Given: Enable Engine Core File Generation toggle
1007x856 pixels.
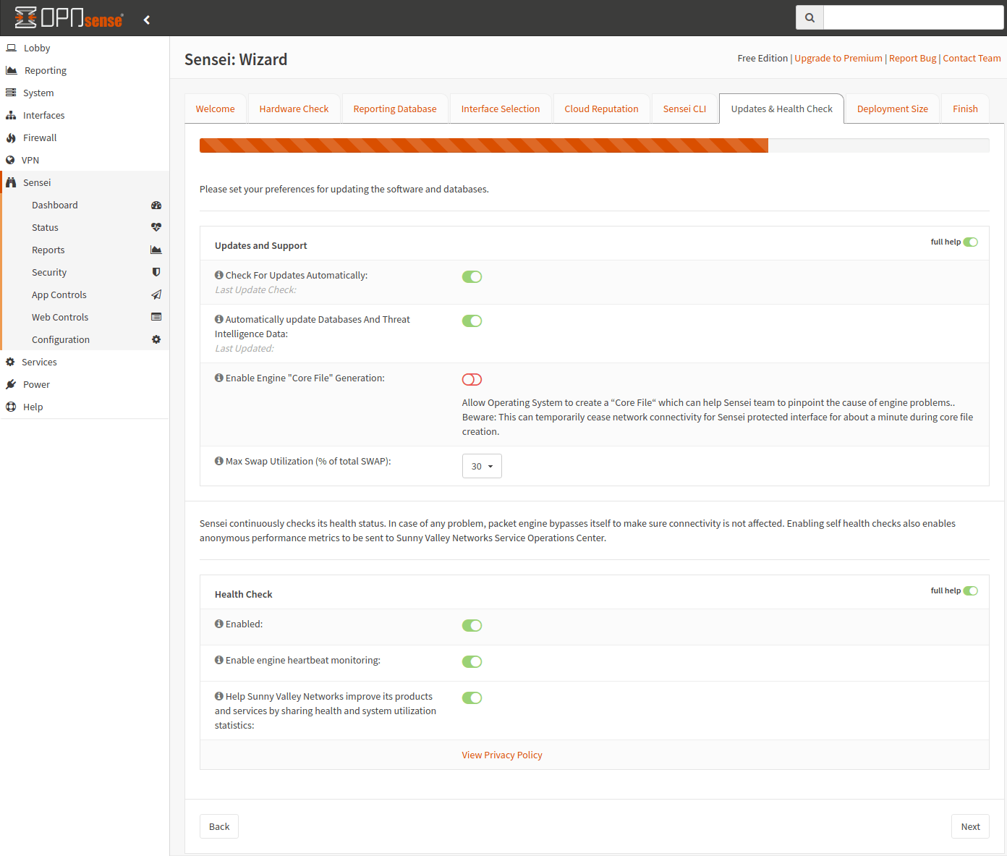Looking at the screenshot, I should [472, 380].
